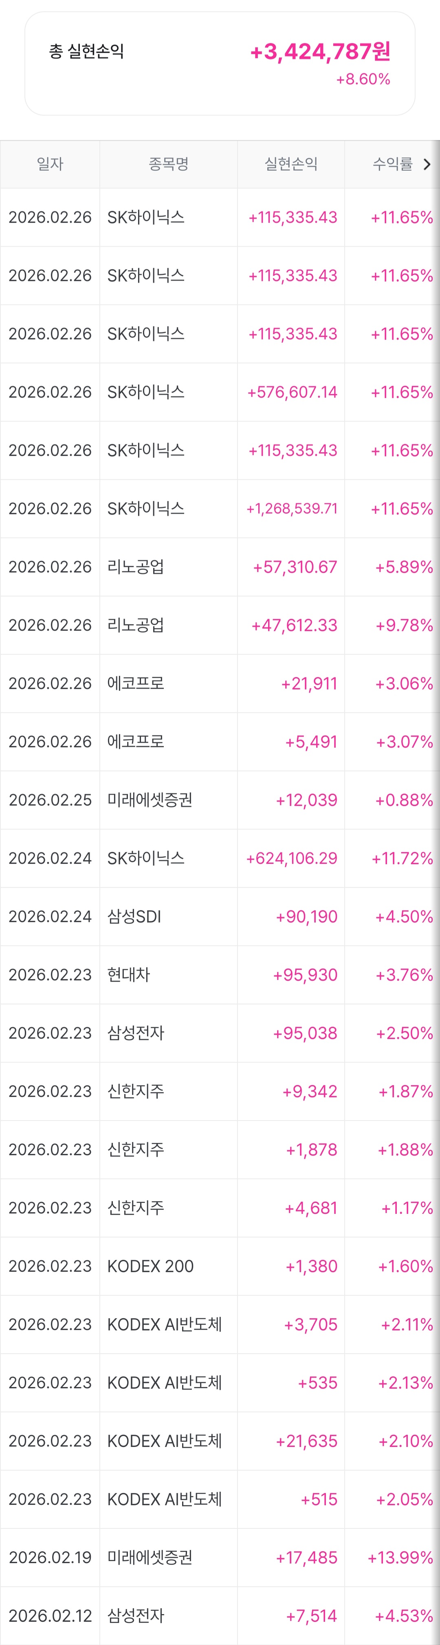Select 에코프로 row showing +21,911
440x1645 pixels.
pos(220,683)
